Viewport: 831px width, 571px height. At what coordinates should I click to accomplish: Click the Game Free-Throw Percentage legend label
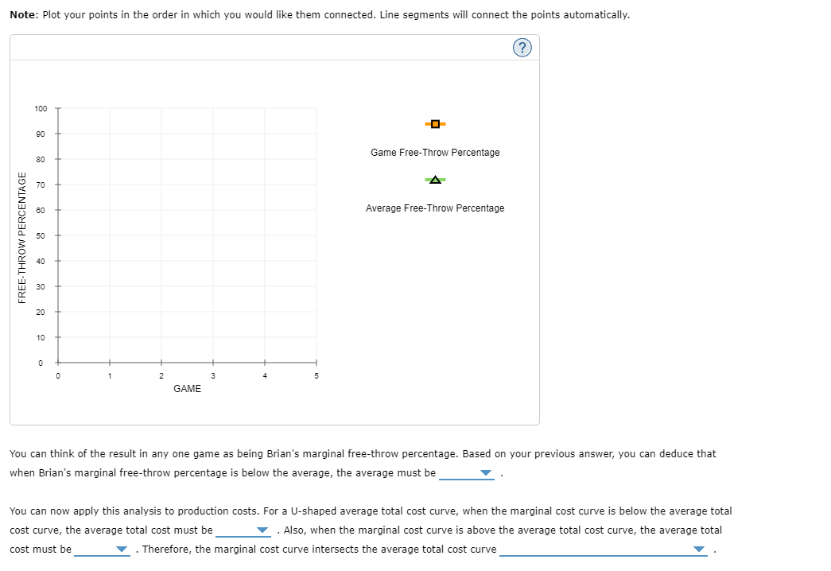tap(435, 152)
